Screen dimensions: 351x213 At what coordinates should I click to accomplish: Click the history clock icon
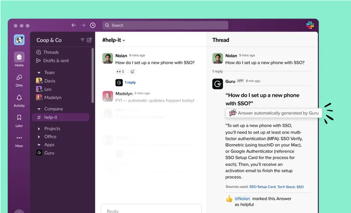tap(93, 25)
